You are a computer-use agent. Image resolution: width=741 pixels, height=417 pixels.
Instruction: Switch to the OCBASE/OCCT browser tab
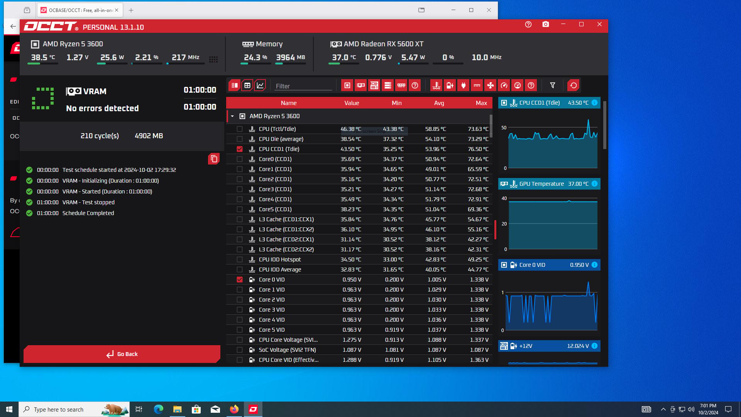(80, 10)
